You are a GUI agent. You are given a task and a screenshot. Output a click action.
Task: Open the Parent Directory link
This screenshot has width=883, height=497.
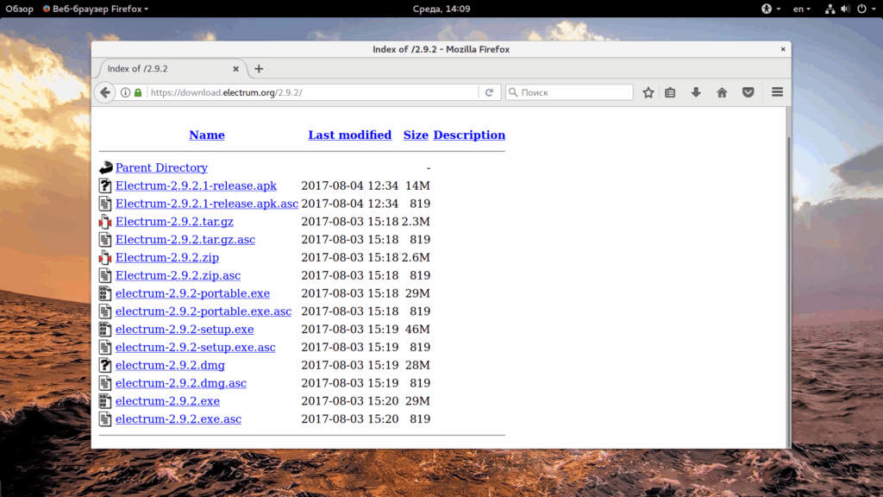point(161,167)
